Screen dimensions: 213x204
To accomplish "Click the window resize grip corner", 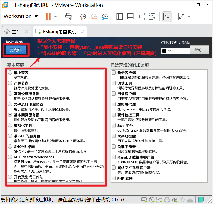I will click(210, 201).
